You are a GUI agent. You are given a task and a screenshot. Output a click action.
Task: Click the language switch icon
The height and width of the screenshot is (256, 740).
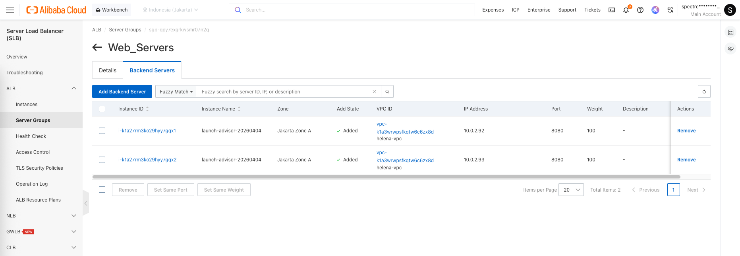coord(670,10)
